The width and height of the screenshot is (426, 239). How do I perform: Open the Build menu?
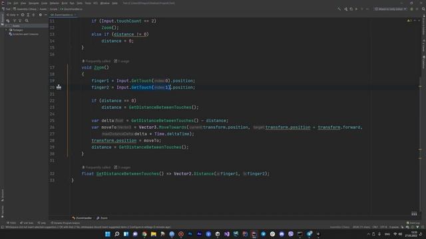(65, 3)
